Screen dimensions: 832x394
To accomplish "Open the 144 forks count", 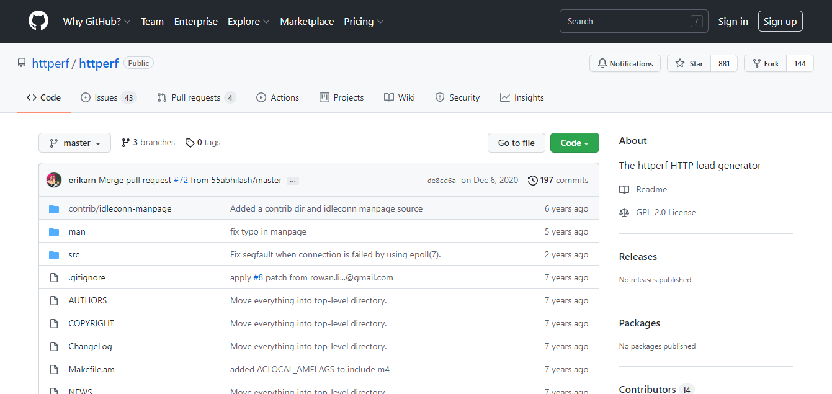I will (x=800, y=63).
